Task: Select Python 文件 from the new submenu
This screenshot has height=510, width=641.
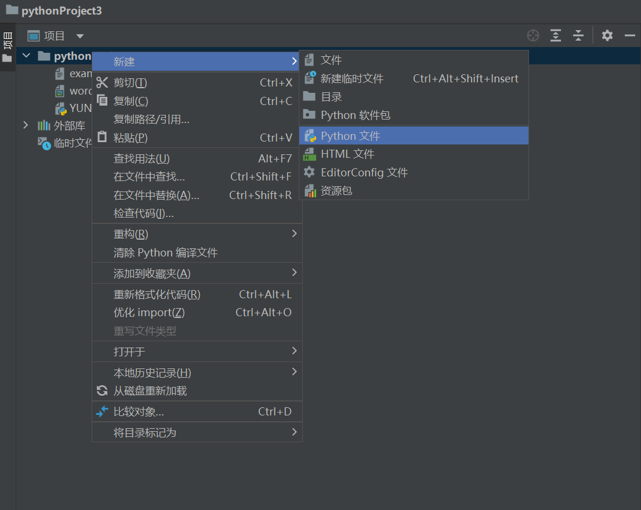Action: pyautogui.click(x=348, y=135)
